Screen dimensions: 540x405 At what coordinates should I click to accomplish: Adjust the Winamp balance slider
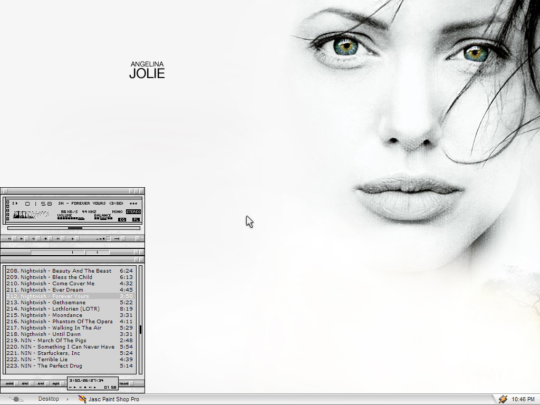click(103, 218)
